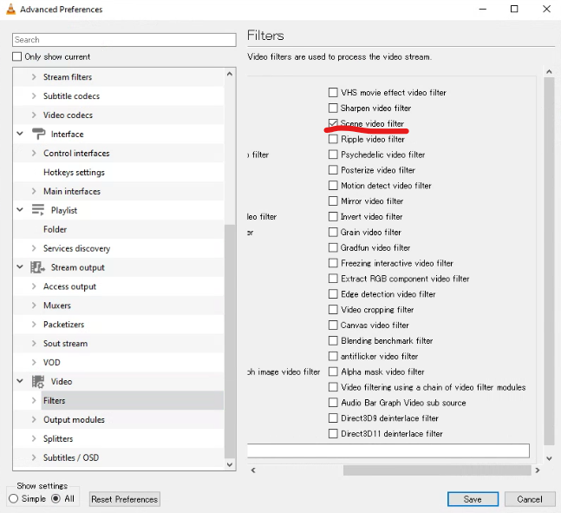Viewport: 561px width, 513px height.
Task: Toggle the Invert video filter checkbox
Action: point(333,216)
